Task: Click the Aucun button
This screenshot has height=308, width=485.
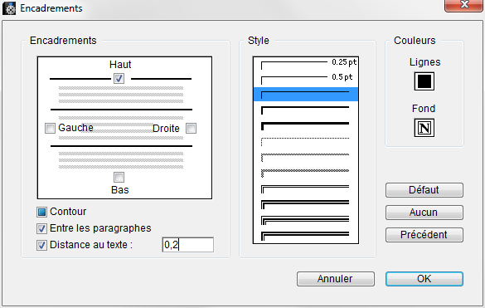Action: coord(424,213)
